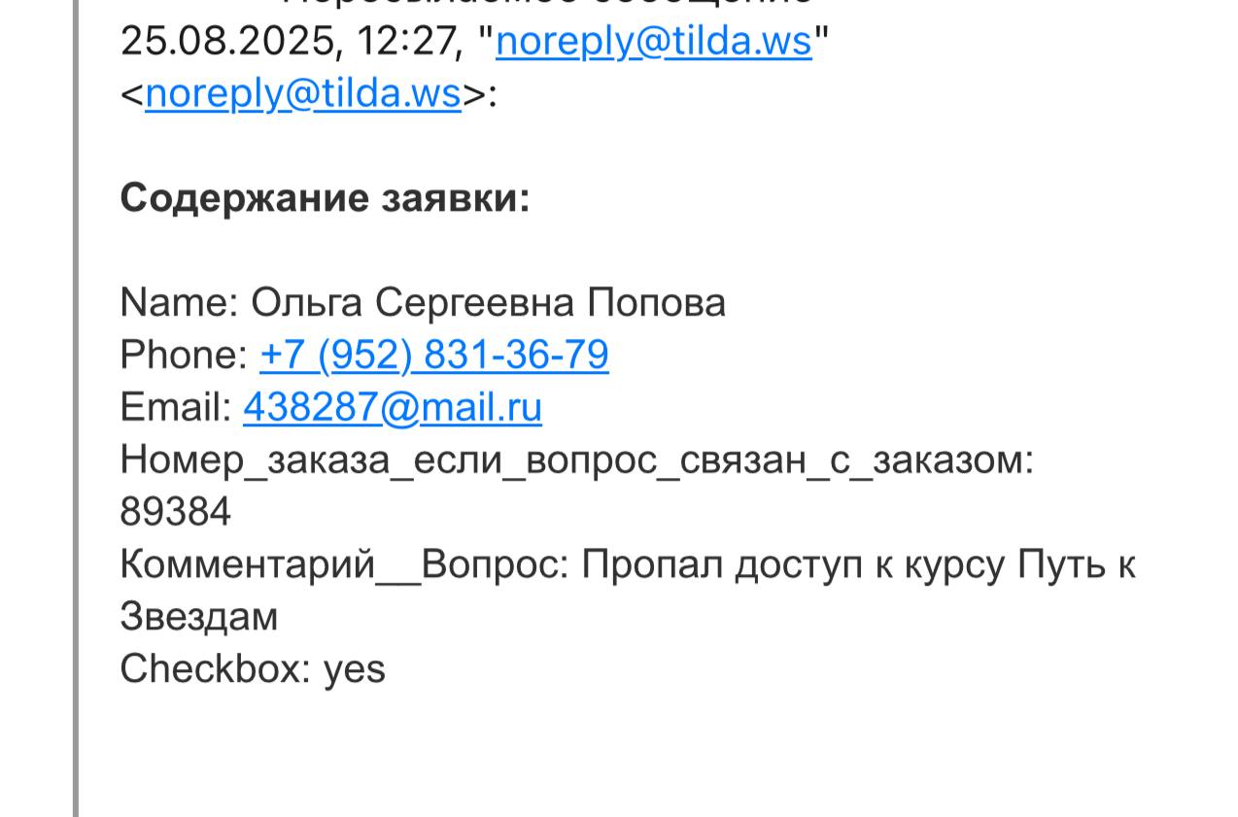Open the 438287@mail.ru email link
This screenshot has width=1238, height=817.
click(392, 407)
